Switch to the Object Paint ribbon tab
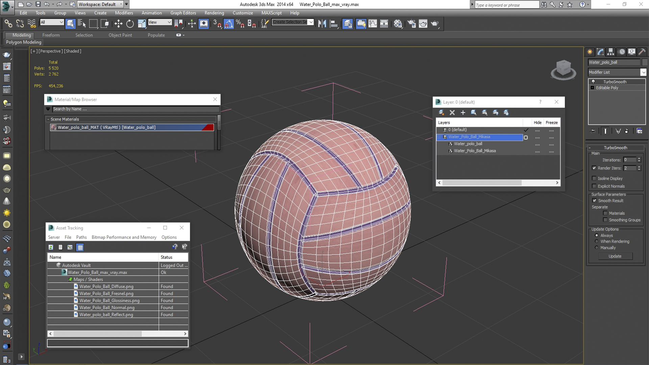This screenshot has width=649, height=365. (x=120, y=35)
